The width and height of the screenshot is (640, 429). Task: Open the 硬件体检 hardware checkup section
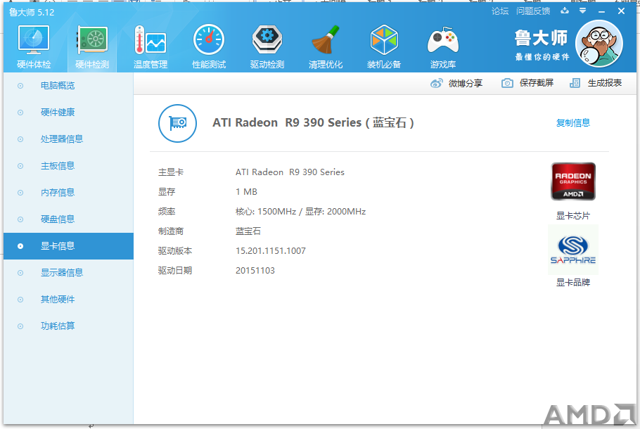(34, 46)
